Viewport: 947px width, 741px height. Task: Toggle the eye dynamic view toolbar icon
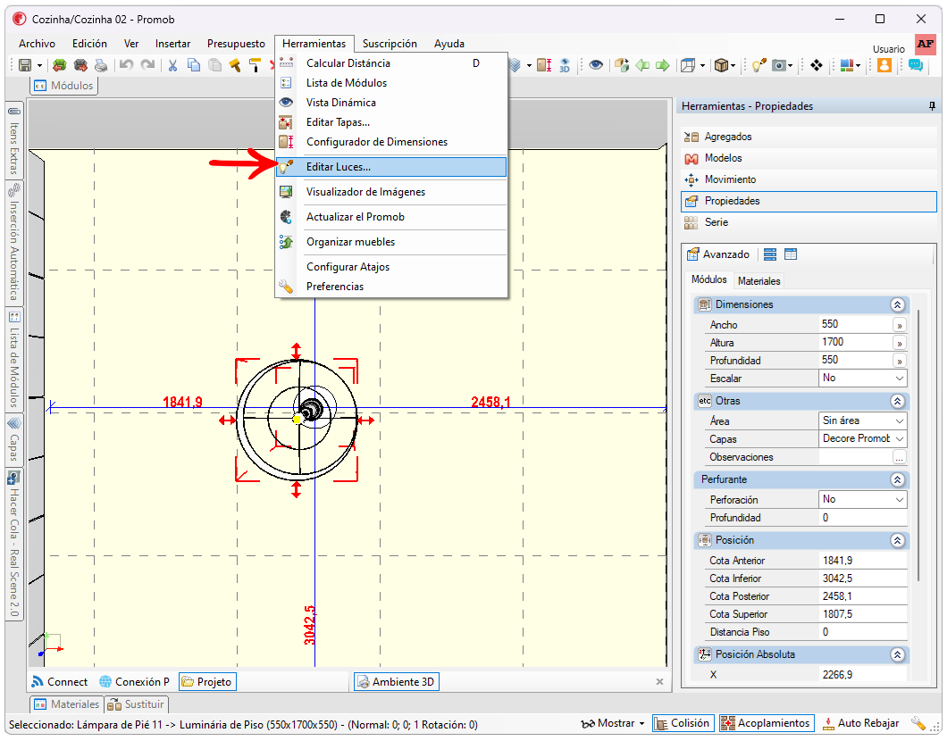coord(596,64)
